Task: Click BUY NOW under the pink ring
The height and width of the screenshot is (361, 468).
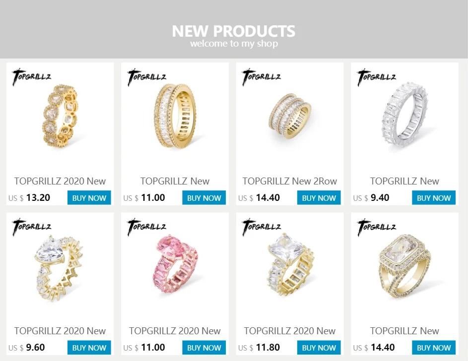Action: (x=204, y=348)
